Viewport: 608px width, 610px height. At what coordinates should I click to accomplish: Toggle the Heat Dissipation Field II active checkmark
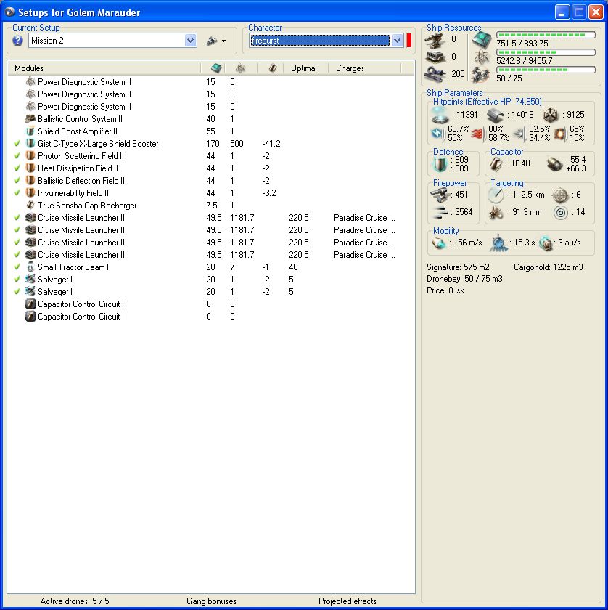pyautogui.click(x=17, y=168)
